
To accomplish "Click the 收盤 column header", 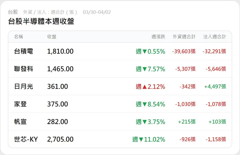I will tap(52, 37).
